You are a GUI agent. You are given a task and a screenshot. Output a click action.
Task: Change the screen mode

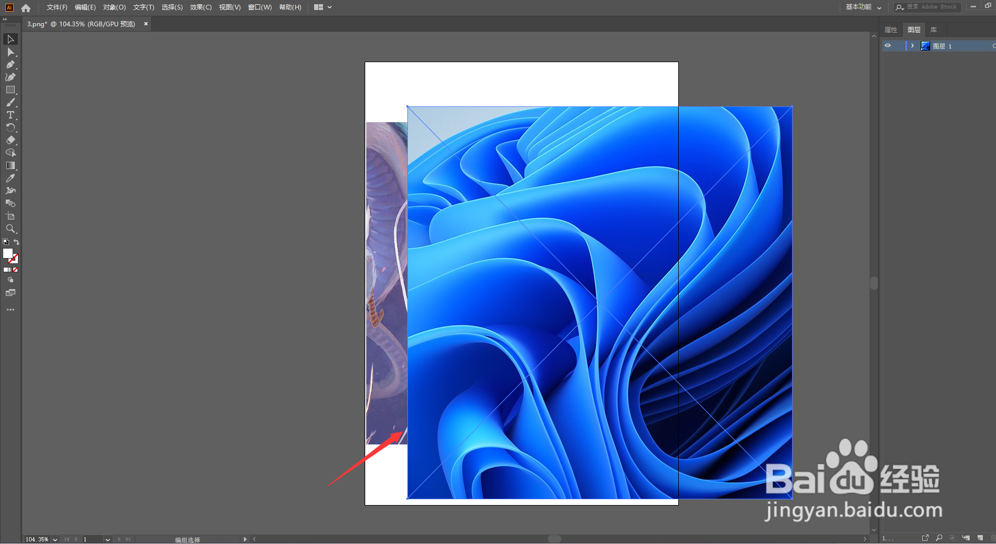(x=10, y=293)
